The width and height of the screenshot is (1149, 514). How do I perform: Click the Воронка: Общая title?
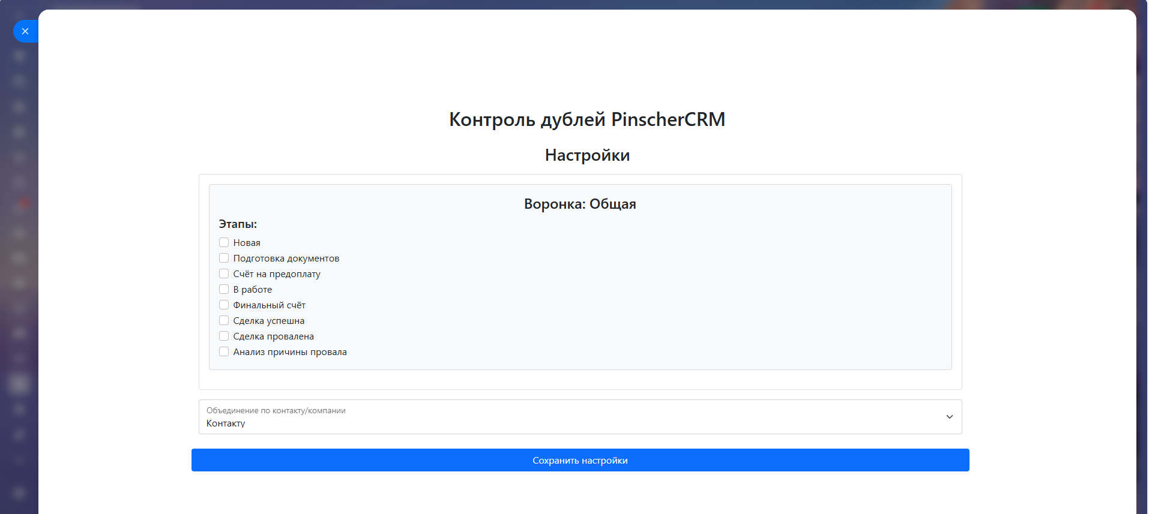point(580,204)
